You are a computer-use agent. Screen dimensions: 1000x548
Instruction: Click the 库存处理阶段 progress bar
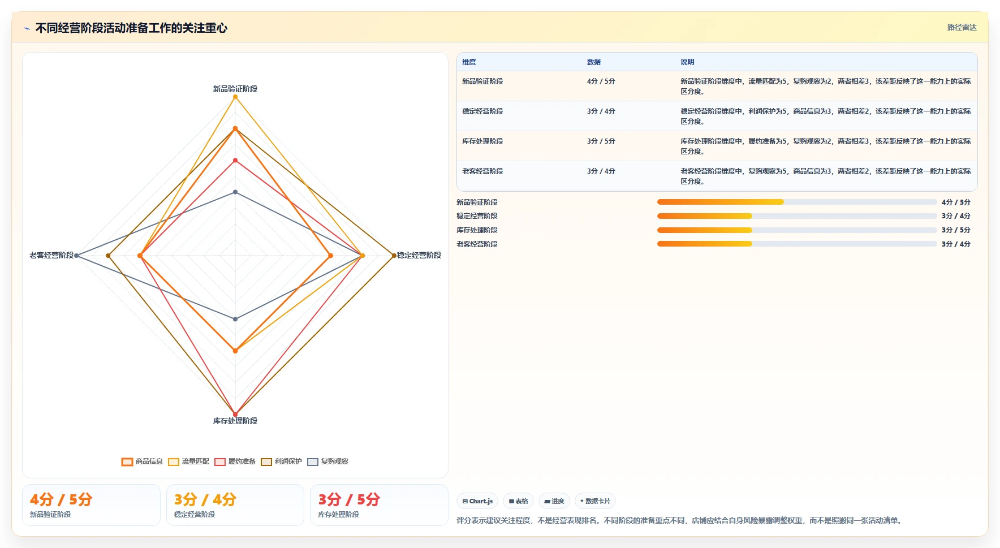click(796, 230)
